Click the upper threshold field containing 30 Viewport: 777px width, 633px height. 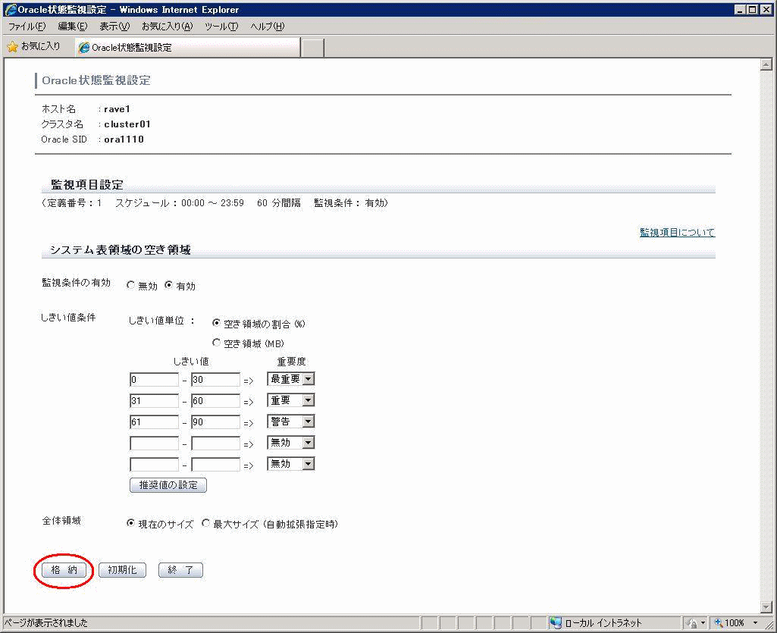coord(215,380)
